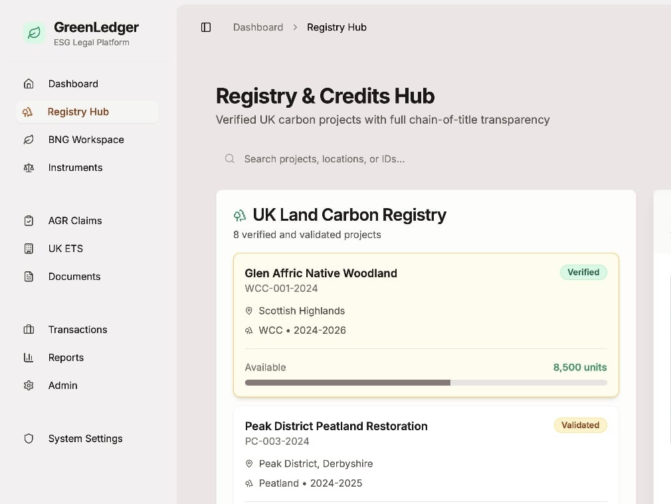The height and width of the screenshot is (504, 671).
Task: Click the search magnifier in the search bar
Action: [229, 159]
